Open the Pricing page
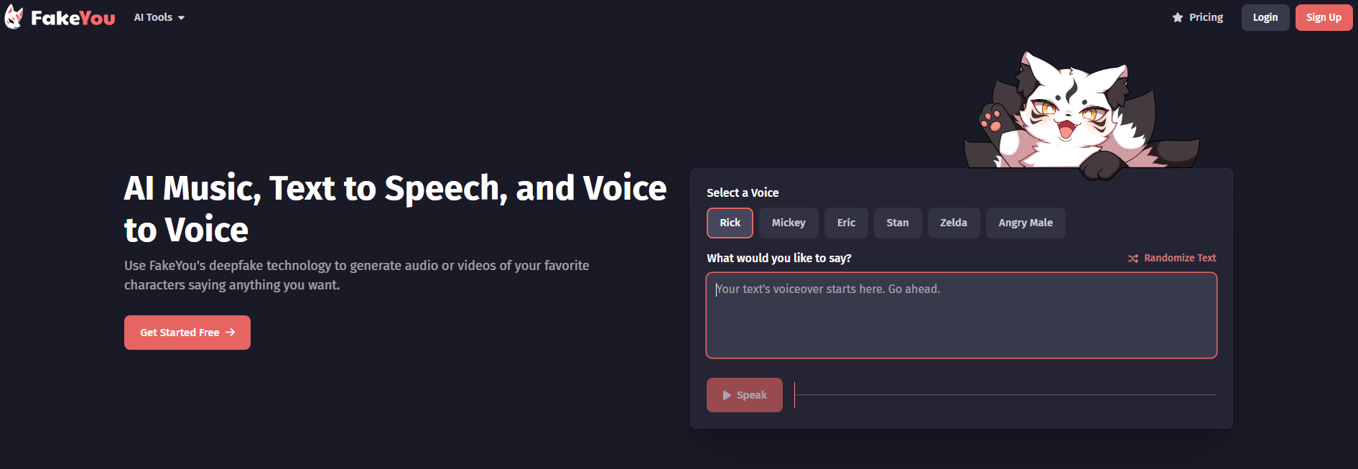The height and width of the screenshot is (469, 1358). (x=1206, y=17)
